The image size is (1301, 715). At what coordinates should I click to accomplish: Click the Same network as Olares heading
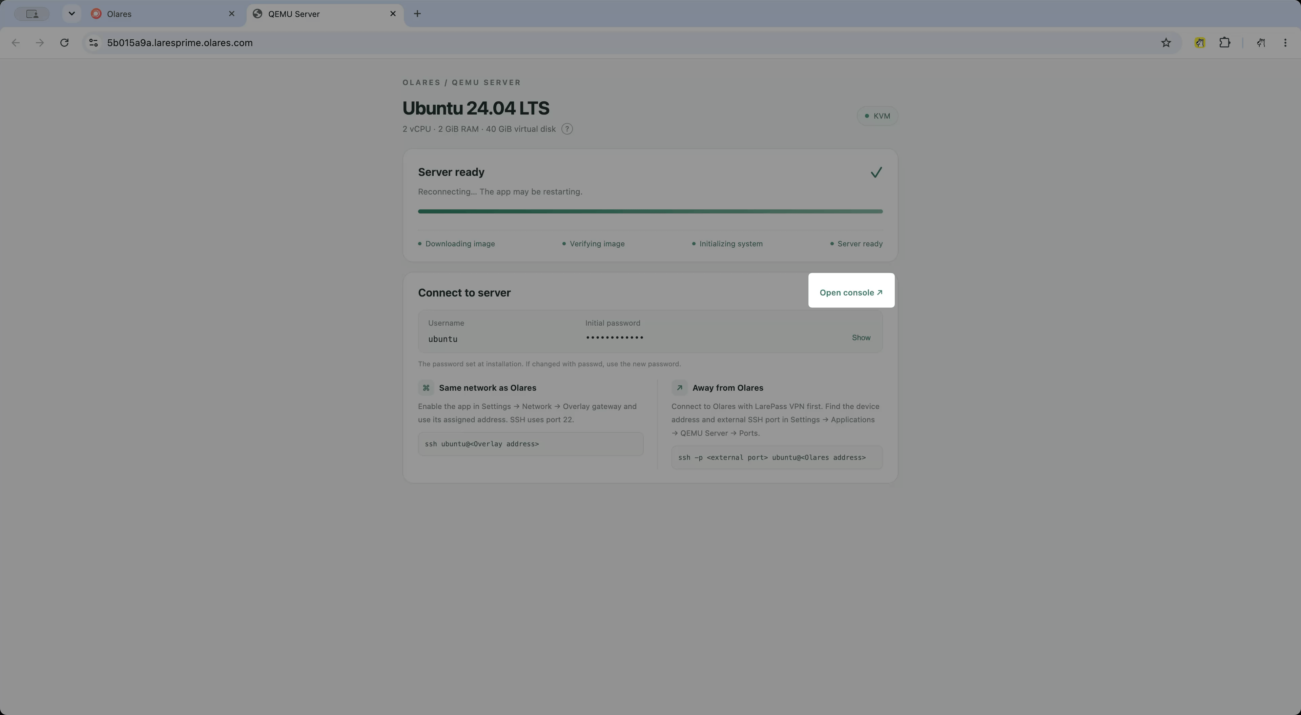(488, 388)
